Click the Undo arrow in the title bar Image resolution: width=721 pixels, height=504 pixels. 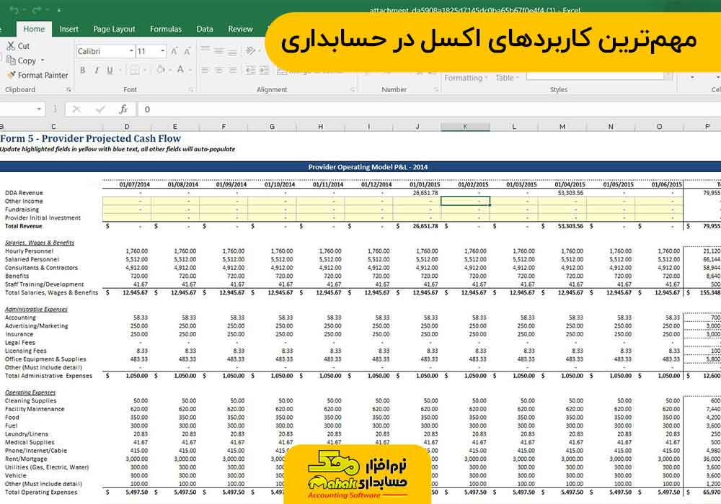(14, 9)
